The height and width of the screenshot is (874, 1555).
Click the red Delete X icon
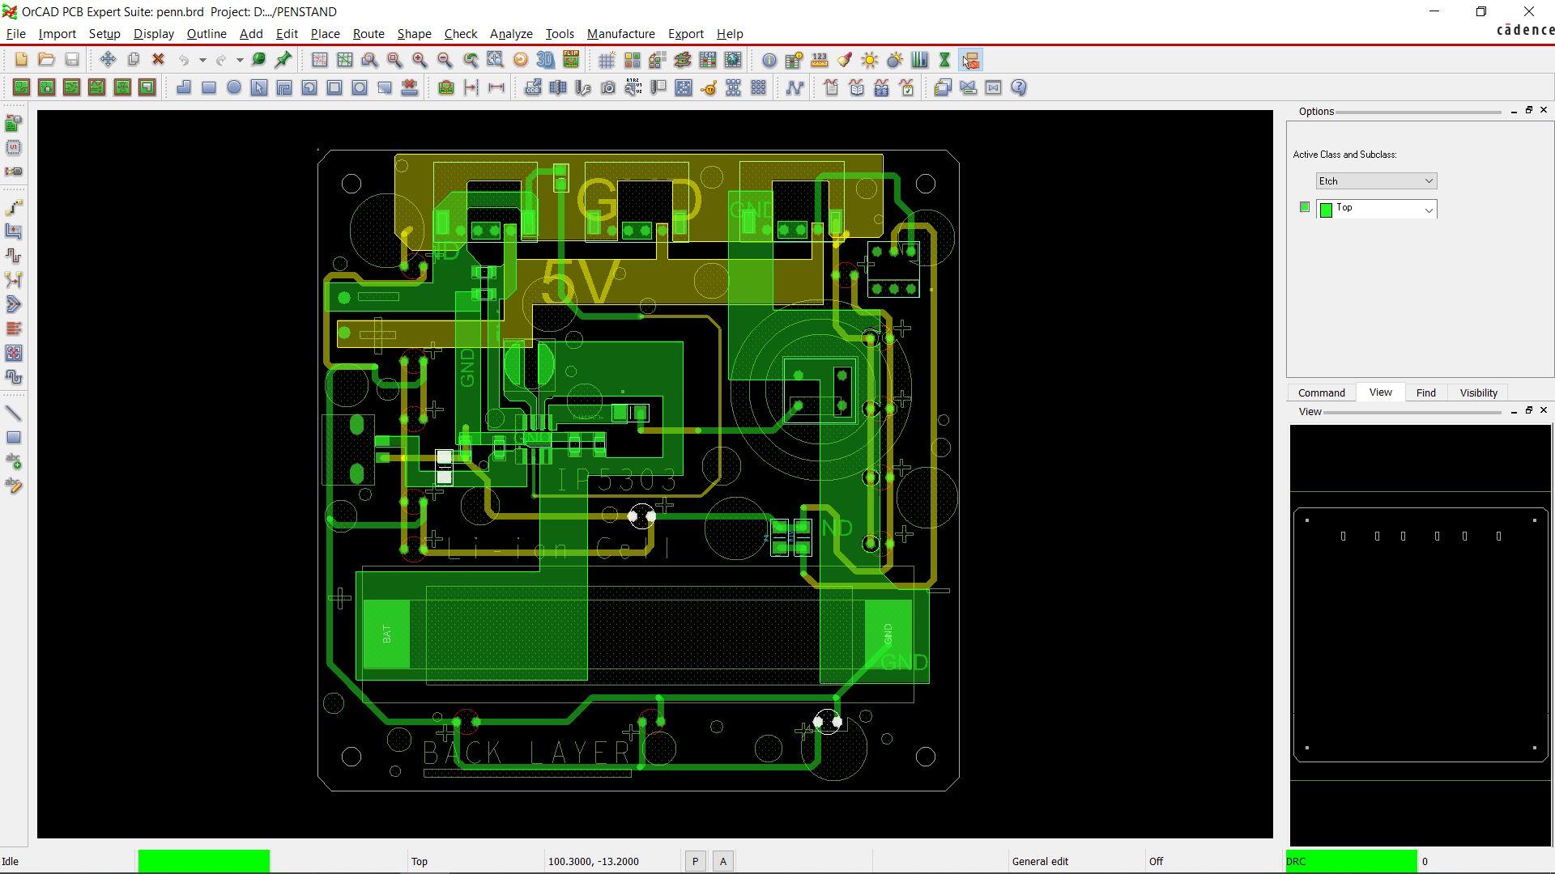(158, 60)
